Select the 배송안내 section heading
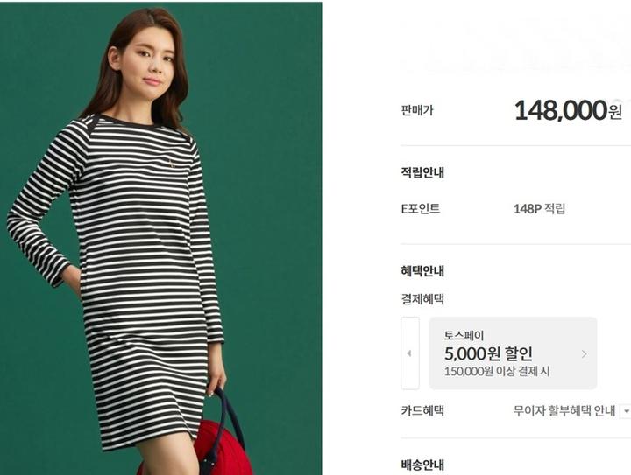The image size is (631, 475). [x=422, y=465]
